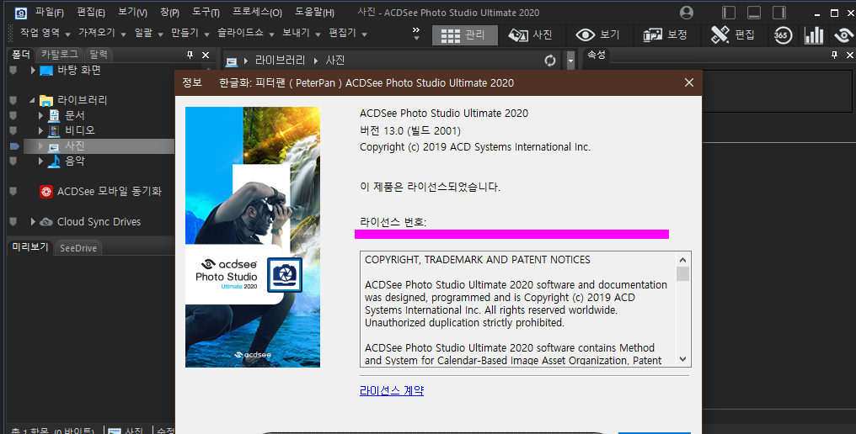Open the 도움말(H) menu

[314, 12]
